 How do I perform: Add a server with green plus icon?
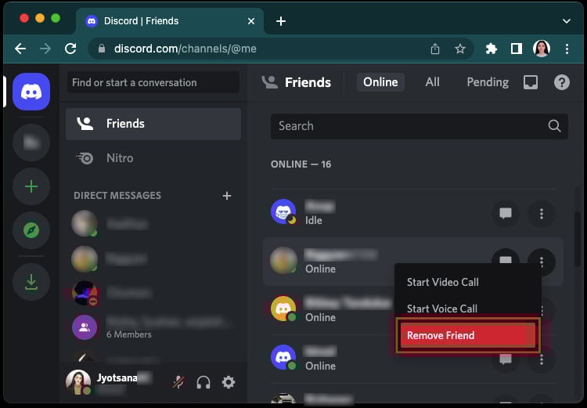(x=31, y=186)
